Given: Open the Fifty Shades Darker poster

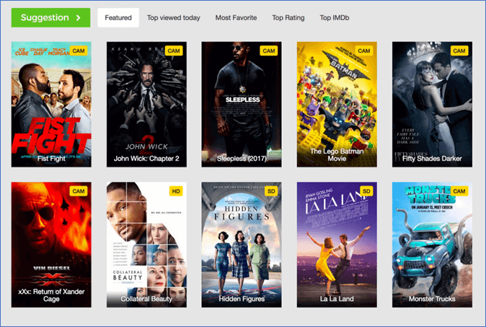Looking at the screenshot, I should (x=432, y=104).
